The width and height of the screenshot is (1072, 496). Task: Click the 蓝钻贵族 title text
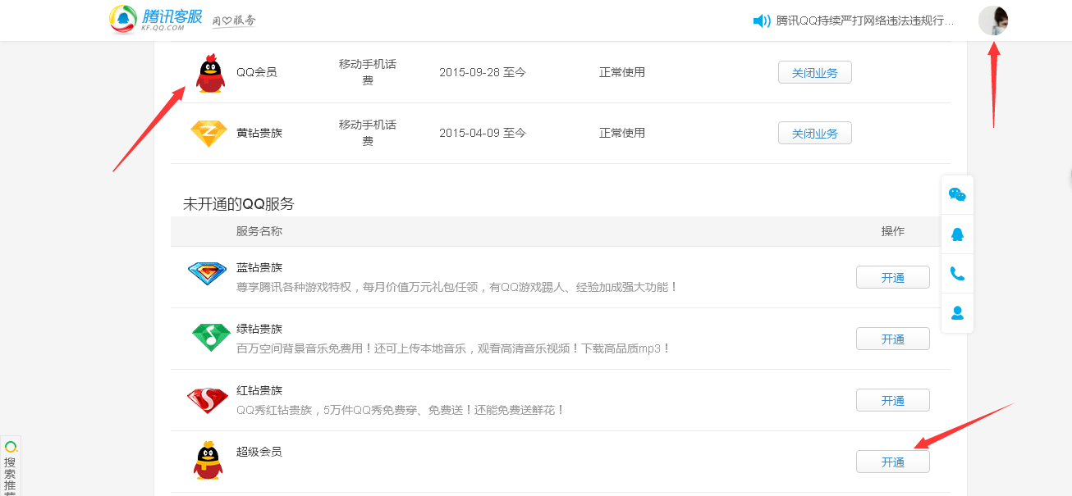[259, 267]
